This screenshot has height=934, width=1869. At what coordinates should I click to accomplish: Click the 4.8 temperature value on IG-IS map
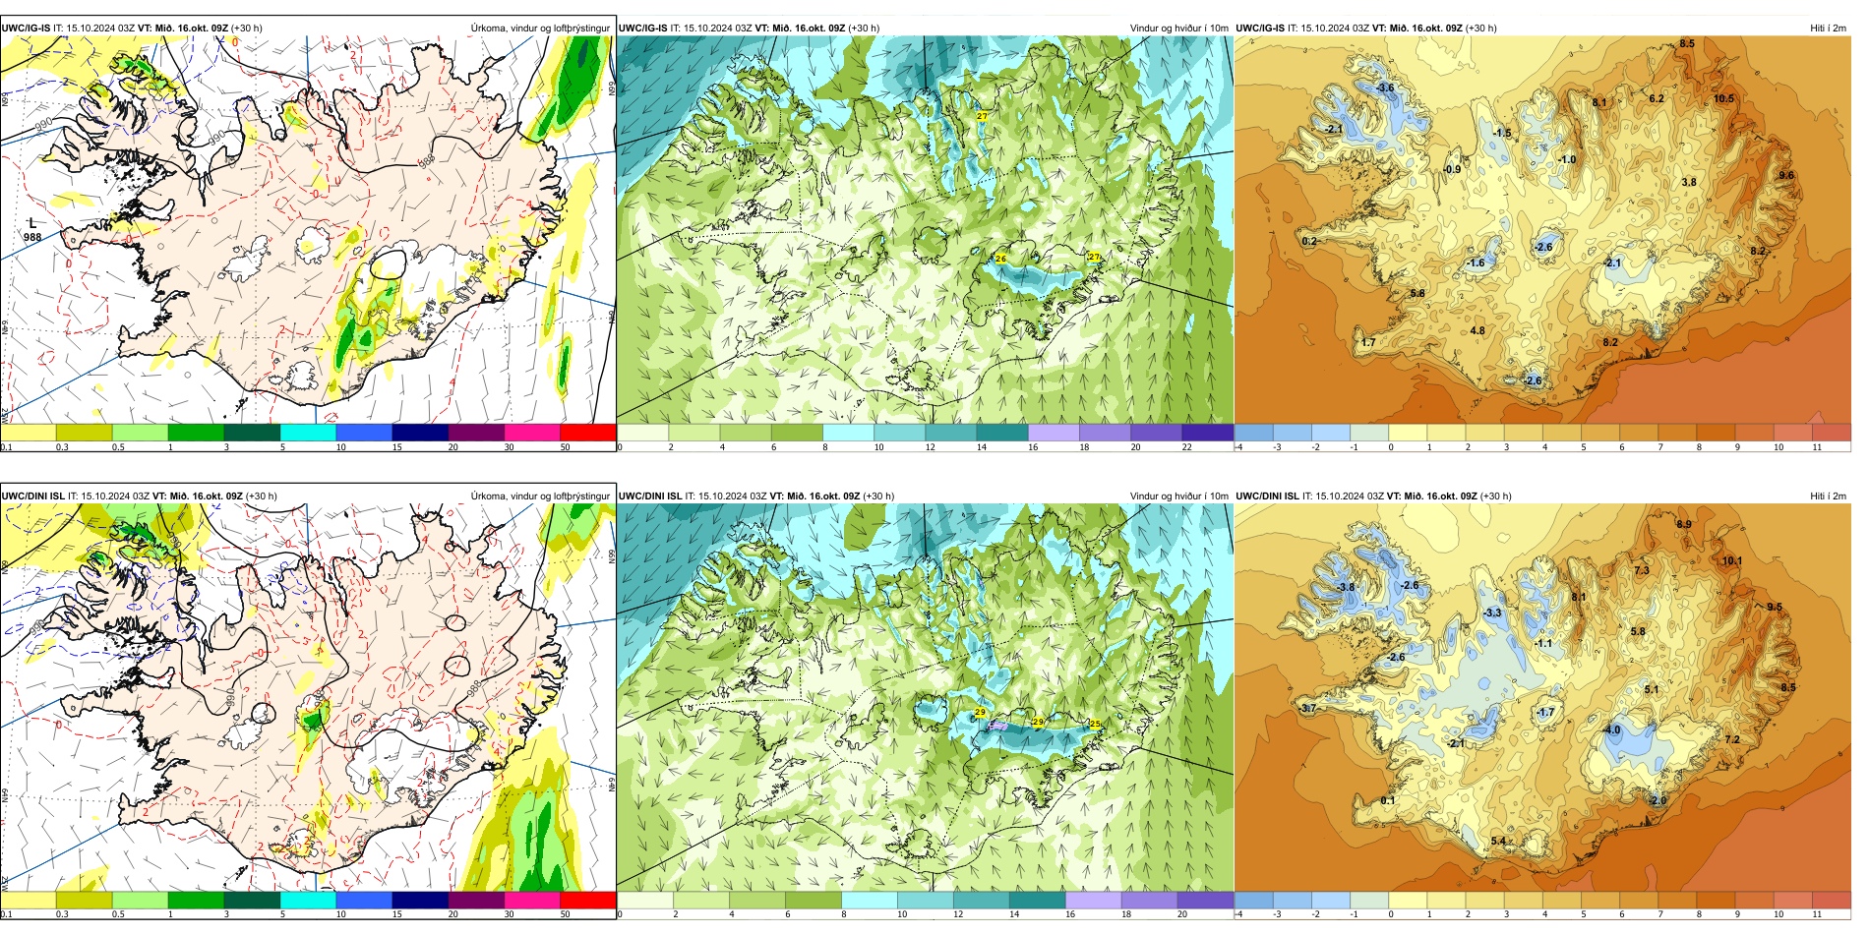click(x=1477, y=331)
